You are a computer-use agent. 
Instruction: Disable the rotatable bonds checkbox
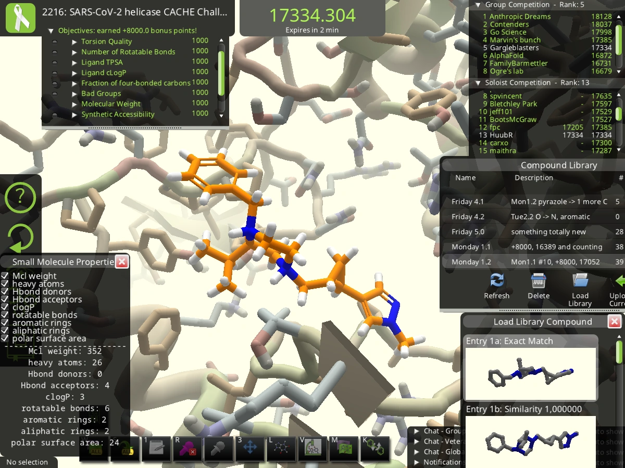point(4,315)
